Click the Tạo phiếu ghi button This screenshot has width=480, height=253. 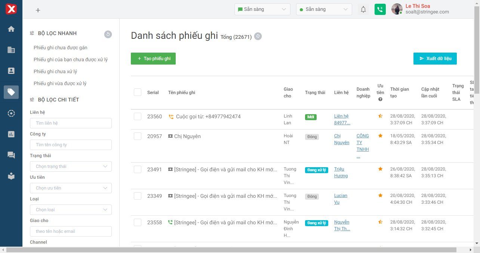(x=153, y=59)
